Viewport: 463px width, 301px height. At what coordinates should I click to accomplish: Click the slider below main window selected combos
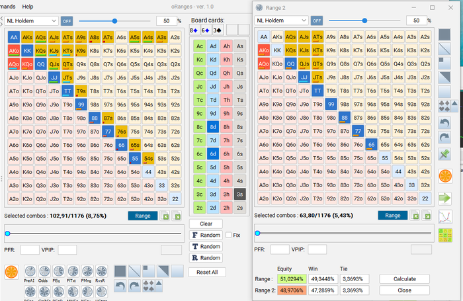[94, 234]
